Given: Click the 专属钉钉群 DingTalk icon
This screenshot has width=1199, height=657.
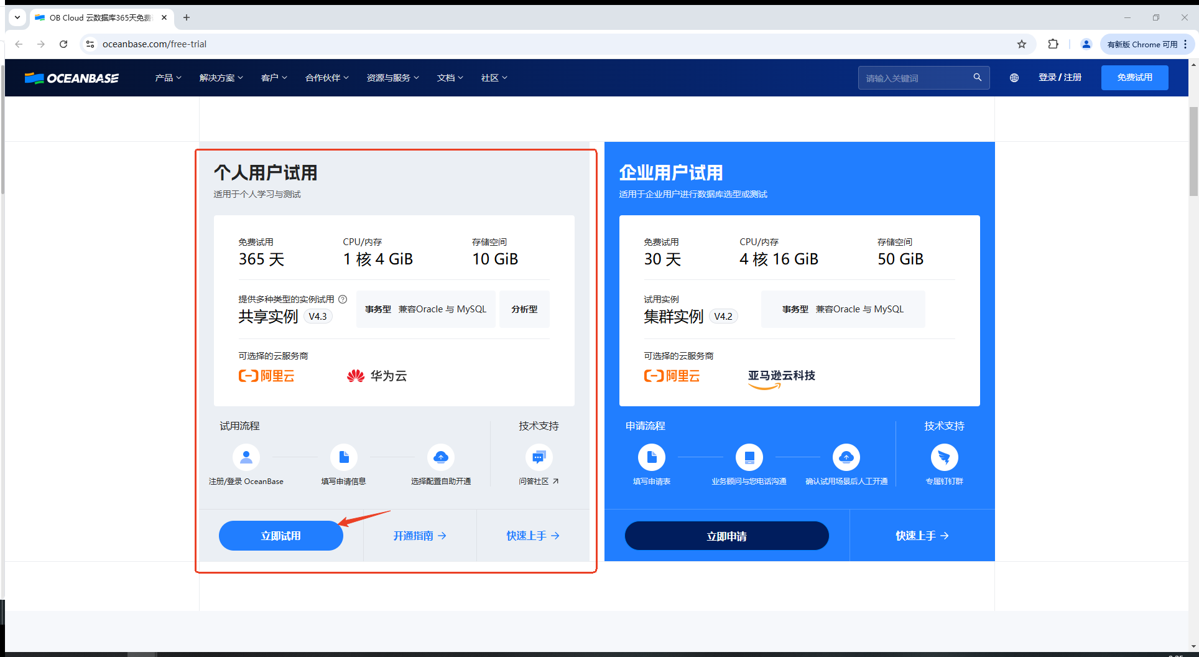Looking at the screenshot, I should [x=944, y=457].
